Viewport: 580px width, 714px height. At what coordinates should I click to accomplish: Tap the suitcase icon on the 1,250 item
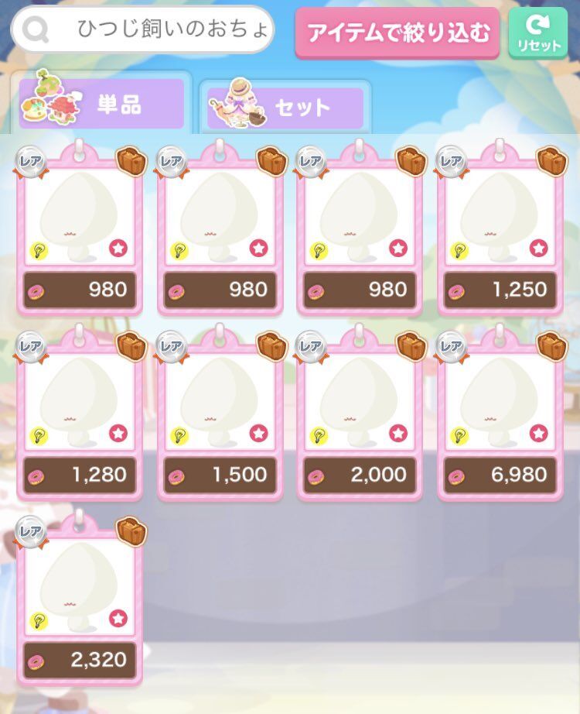552,161
